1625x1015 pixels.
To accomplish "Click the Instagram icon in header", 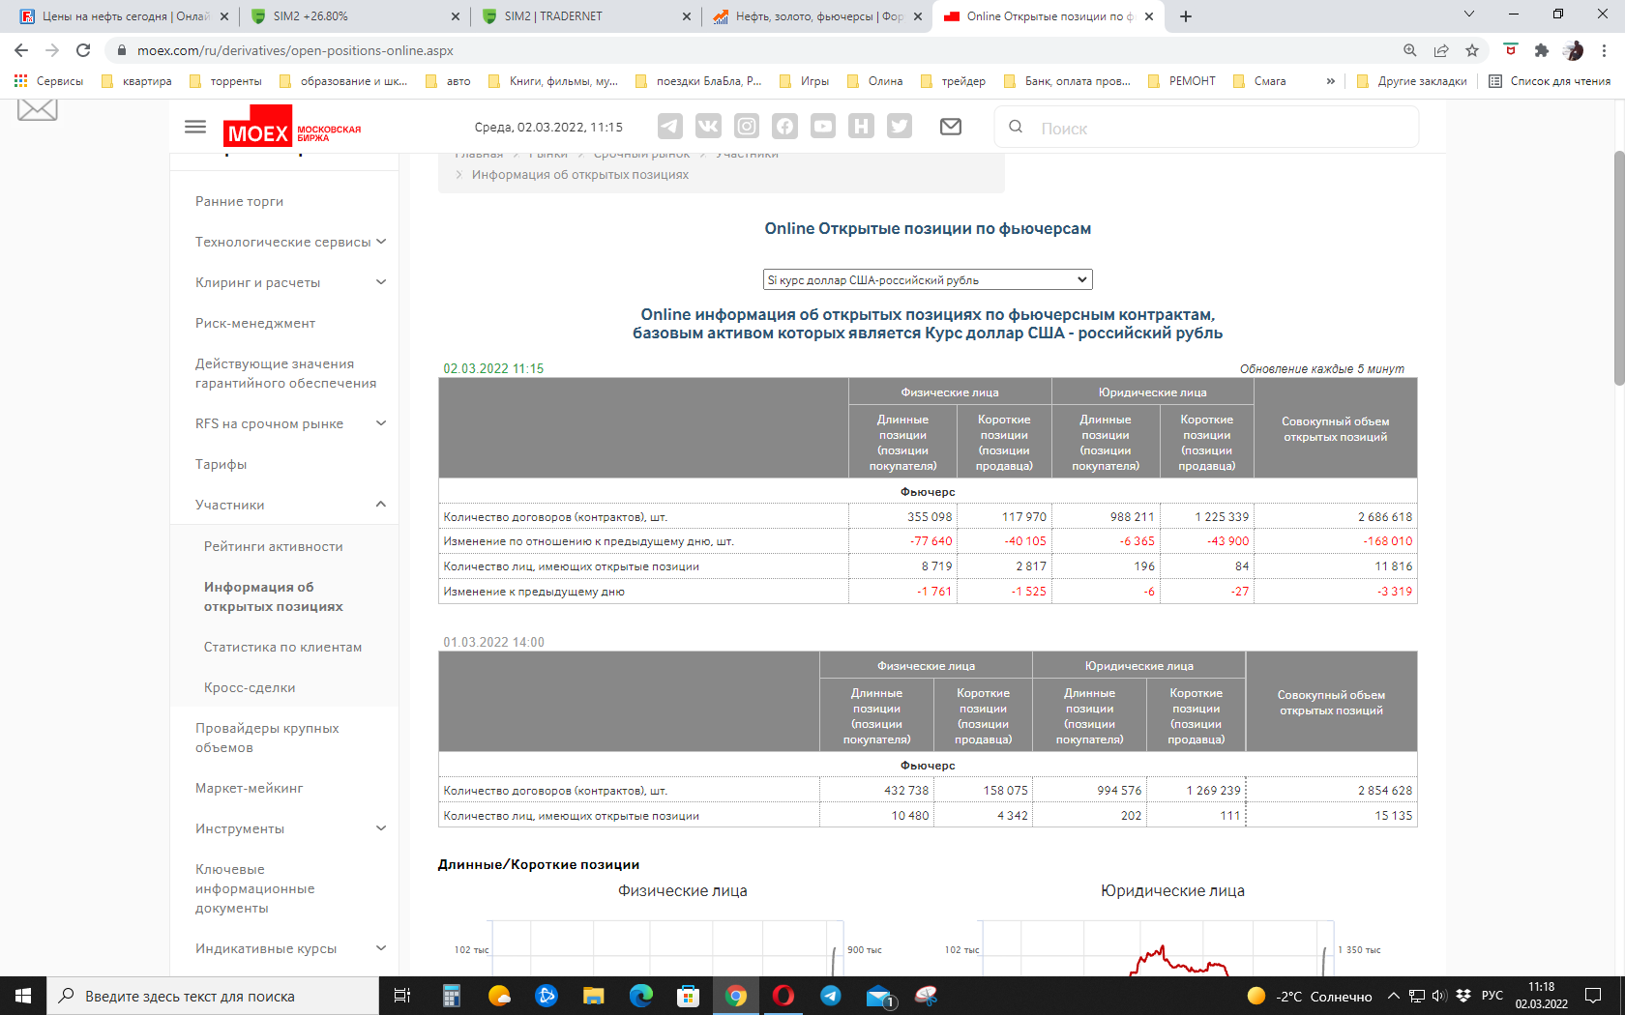I will [x=746, y=127].
